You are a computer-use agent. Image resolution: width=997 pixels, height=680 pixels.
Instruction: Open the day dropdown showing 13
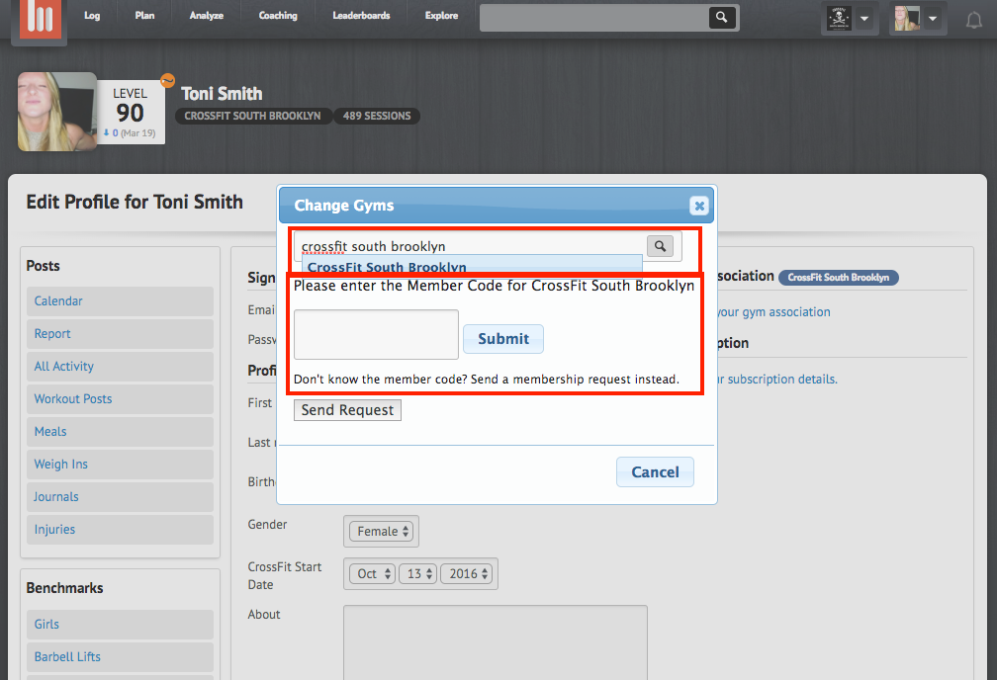tap(417, 574)
